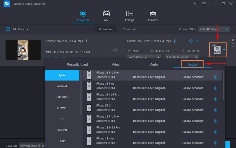Viewport: 236px width, 148px height.
Task: Choose the HUAWEI device category
Action: tap(62, 108)
